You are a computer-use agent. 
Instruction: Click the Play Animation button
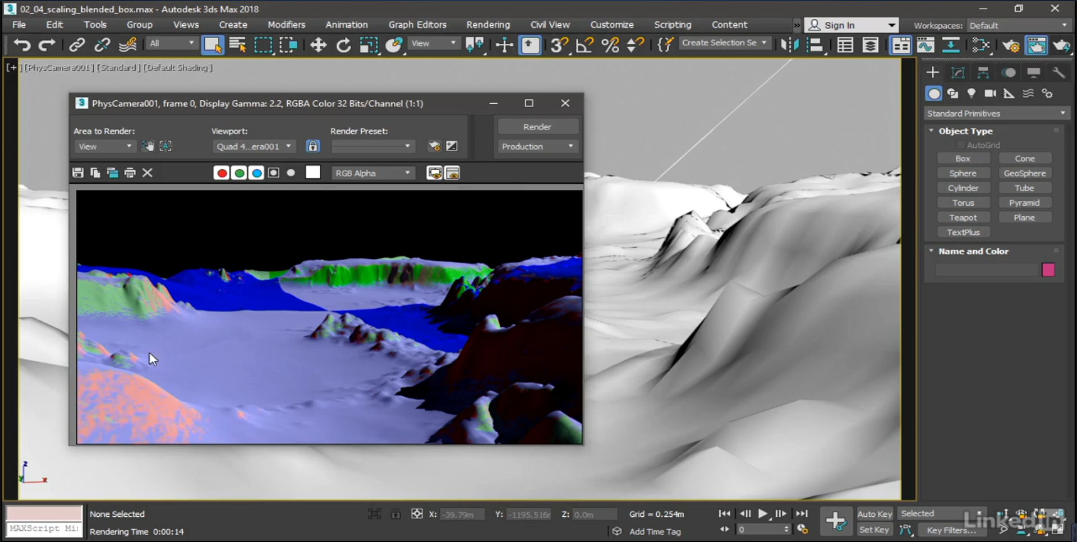click(762, 513)
